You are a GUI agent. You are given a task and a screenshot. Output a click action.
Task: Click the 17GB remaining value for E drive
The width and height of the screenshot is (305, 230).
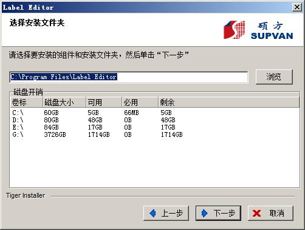click(x=168, y=127)
